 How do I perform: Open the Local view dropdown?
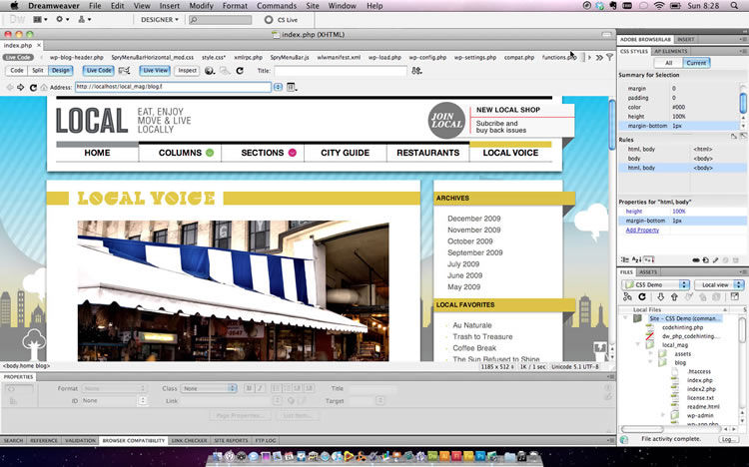pyautogui.click(x=719, y=284)
